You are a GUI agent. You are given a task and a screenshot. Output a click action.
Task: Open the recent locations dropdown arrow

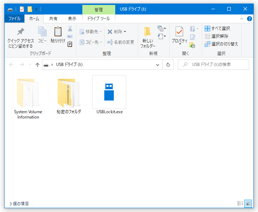(30, 65)
